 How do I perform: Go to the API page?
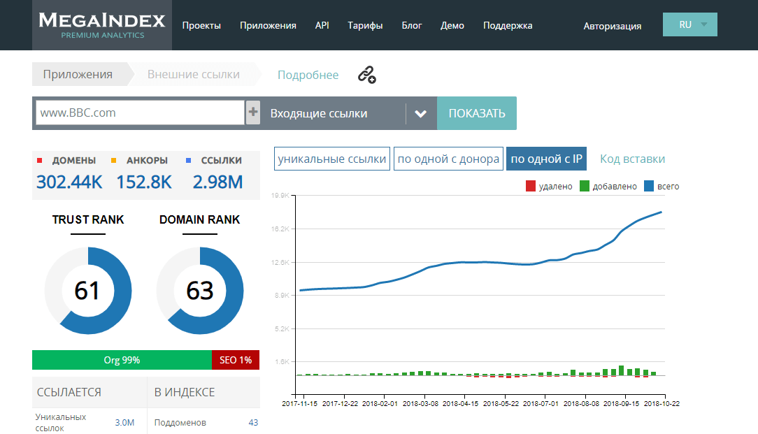[x=322, y=26]
